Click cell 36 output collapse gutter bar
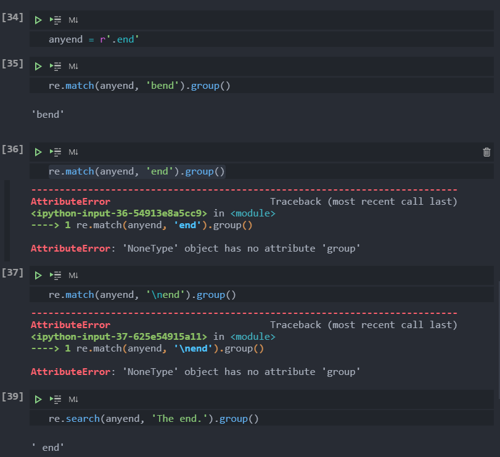 click(x=7, y=220)
